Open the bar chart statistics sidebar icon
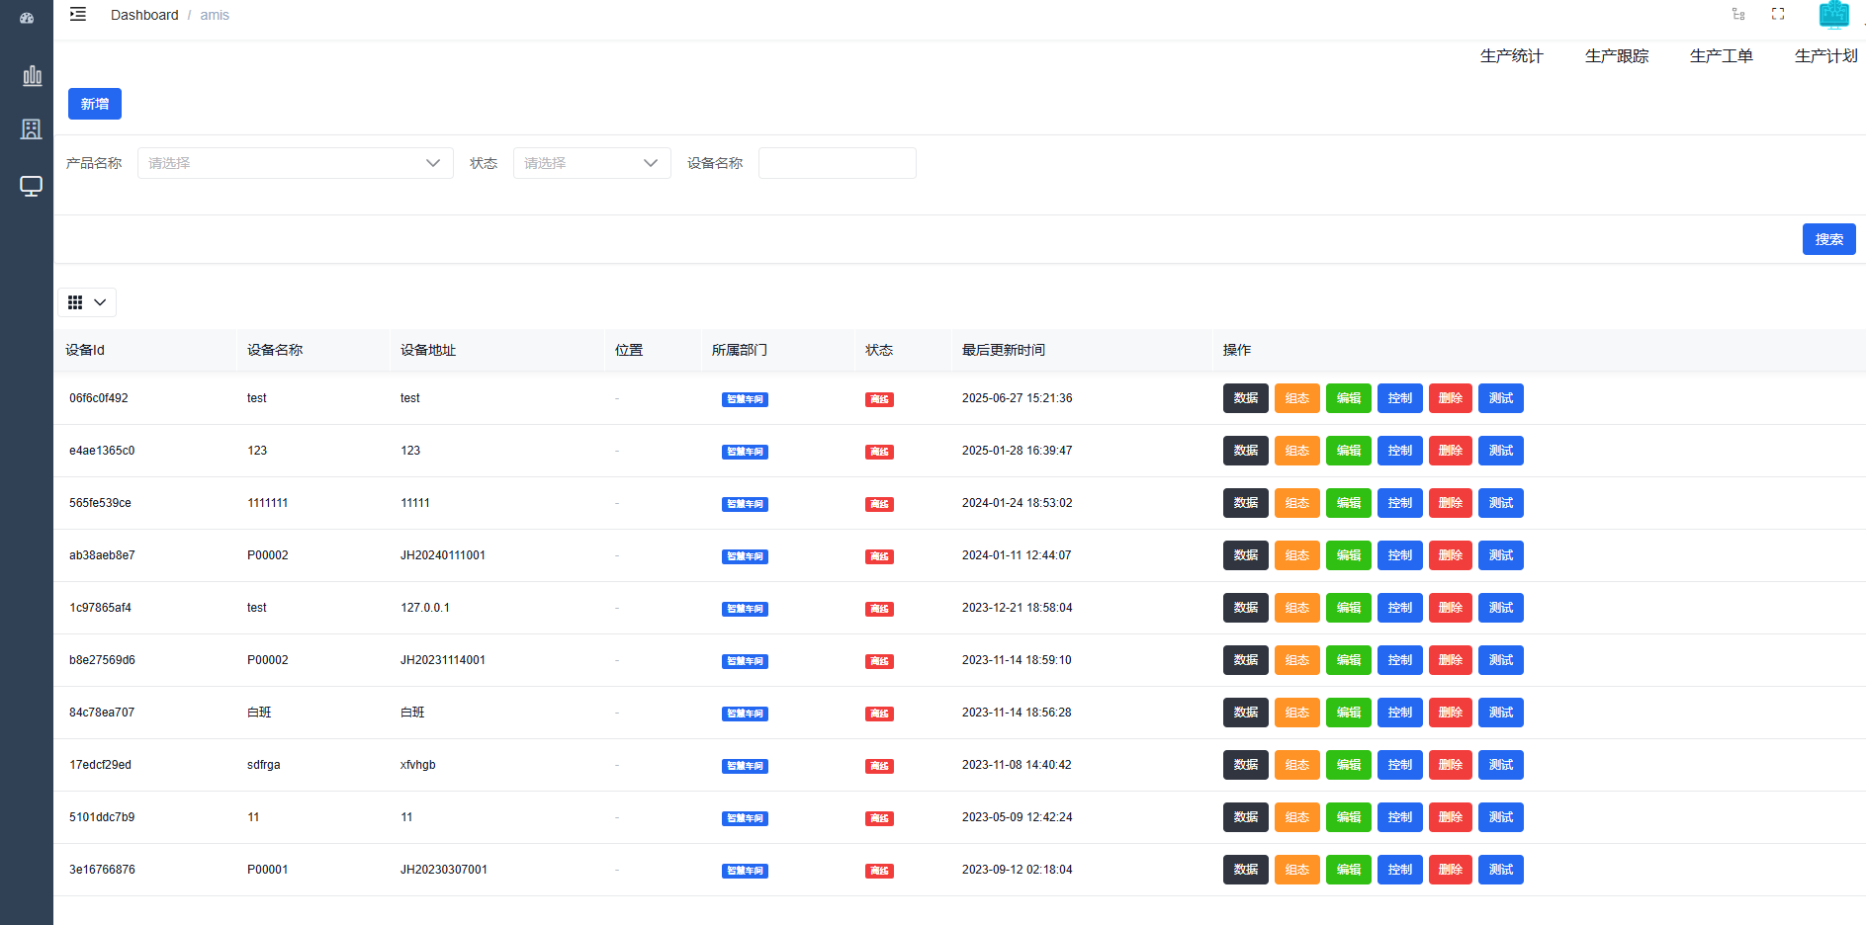The width and height of the screenshot is (1866, 925). coord(32,75)
